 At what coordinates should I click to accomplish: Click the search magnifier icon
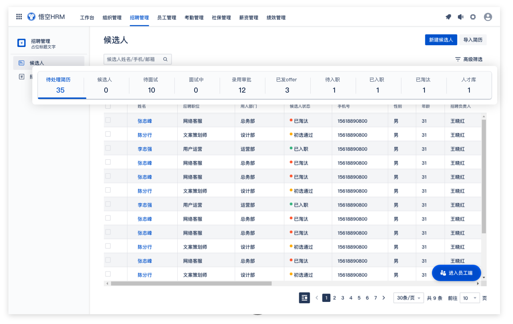tap(165, 59)
